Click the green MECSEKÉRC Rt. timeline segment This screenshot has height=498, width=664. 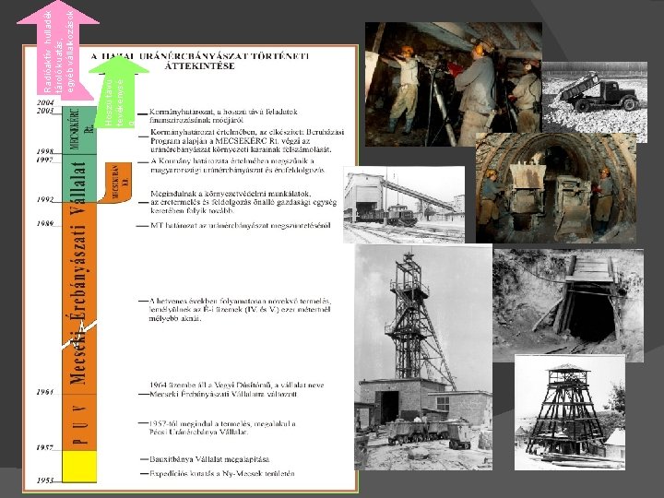79,130
